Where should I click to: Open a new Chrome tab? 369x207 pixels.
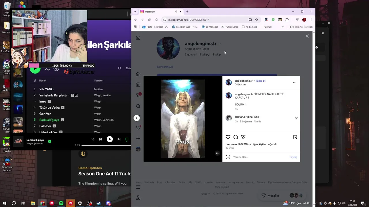tap(187, 11)
